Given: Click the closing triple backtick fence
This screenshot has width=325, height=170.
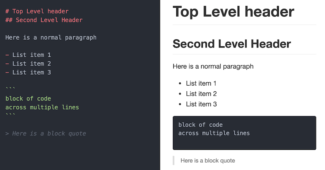Looking at the screenshot, I should pyautogui.click(x=10, y=114).
